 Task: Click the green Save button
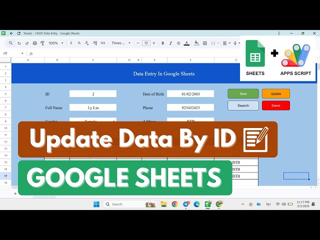click(243, 93)
